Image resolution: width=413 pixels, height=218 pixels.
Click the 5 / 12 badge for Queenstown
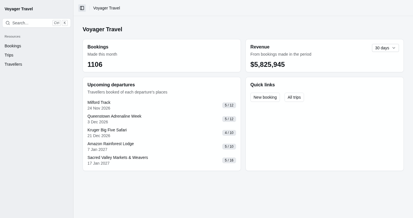229,119
